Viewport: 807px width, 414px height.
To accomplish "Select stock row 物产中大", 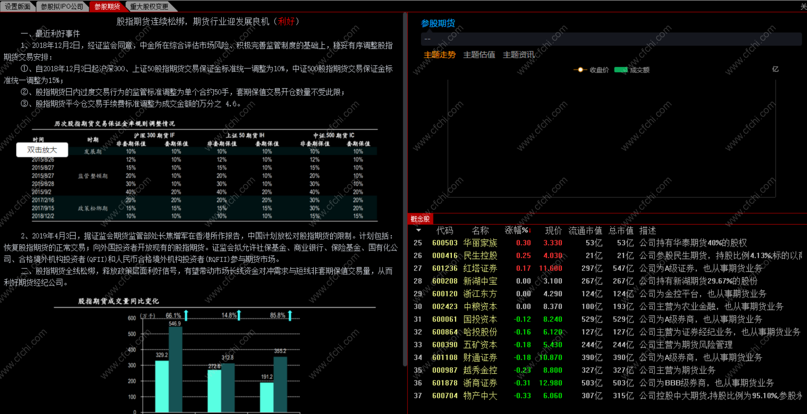I will click(x=608, y=396).
